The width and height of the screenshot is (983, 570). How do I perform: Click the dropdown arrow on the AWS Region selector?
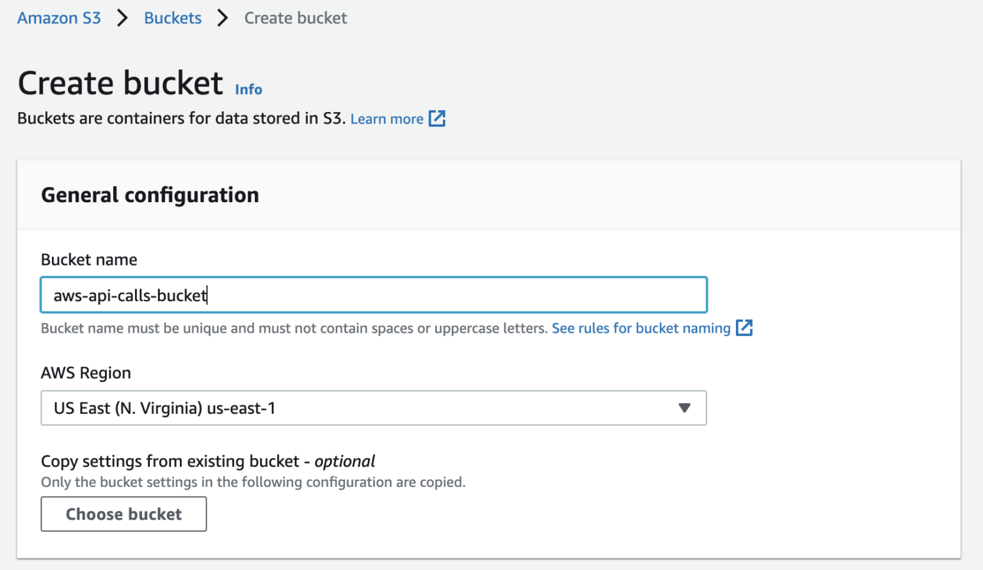click(684, 408)
